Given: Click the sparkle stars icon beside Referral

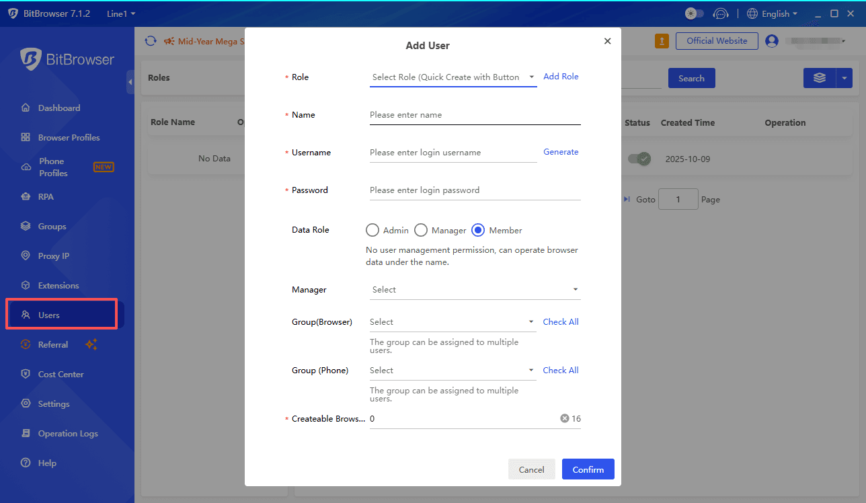Looking at the screenshot, I should click(x=91, y=344).
